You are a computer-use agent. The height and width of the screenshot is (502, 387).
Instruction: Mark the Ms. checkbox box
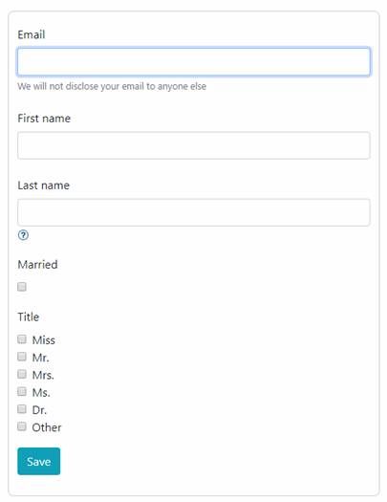coord(22,391)
